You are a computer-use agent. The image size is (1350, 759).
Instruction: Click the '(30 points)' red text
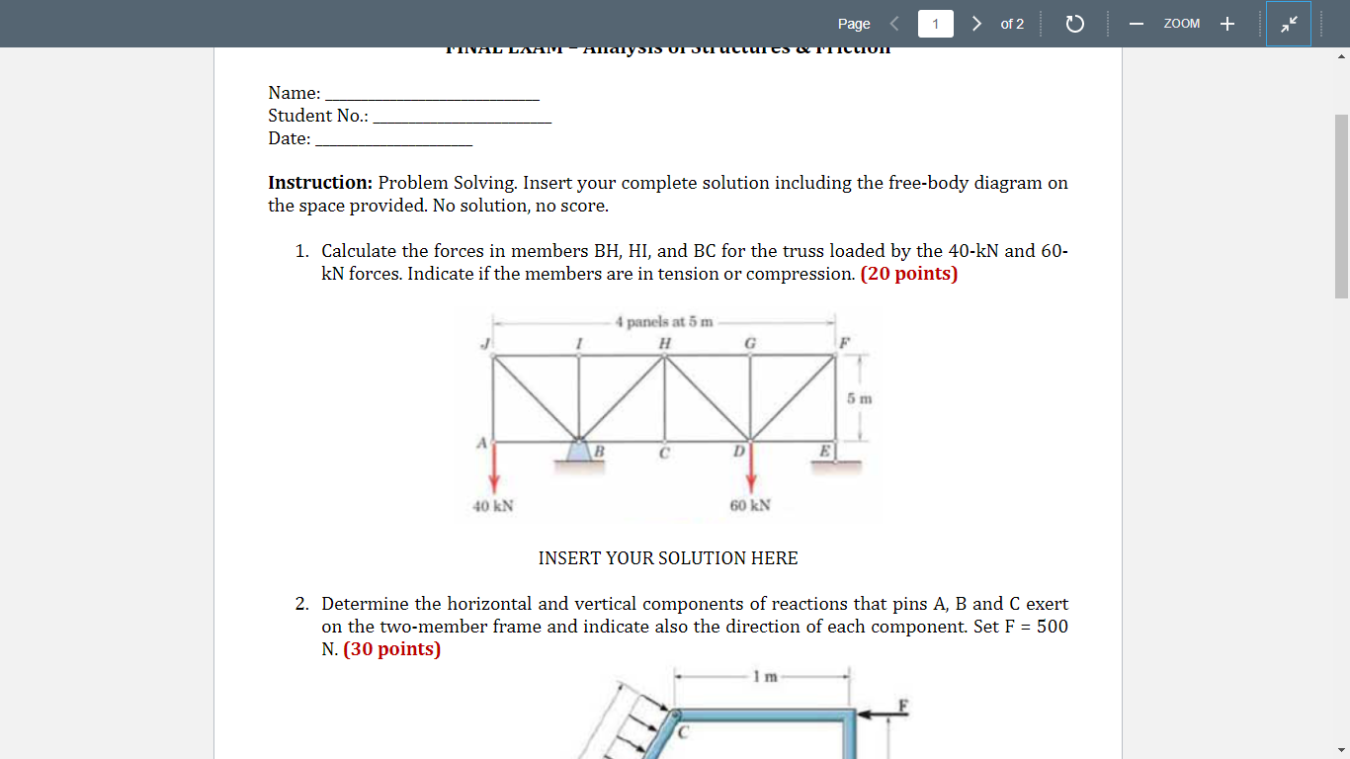392,649
